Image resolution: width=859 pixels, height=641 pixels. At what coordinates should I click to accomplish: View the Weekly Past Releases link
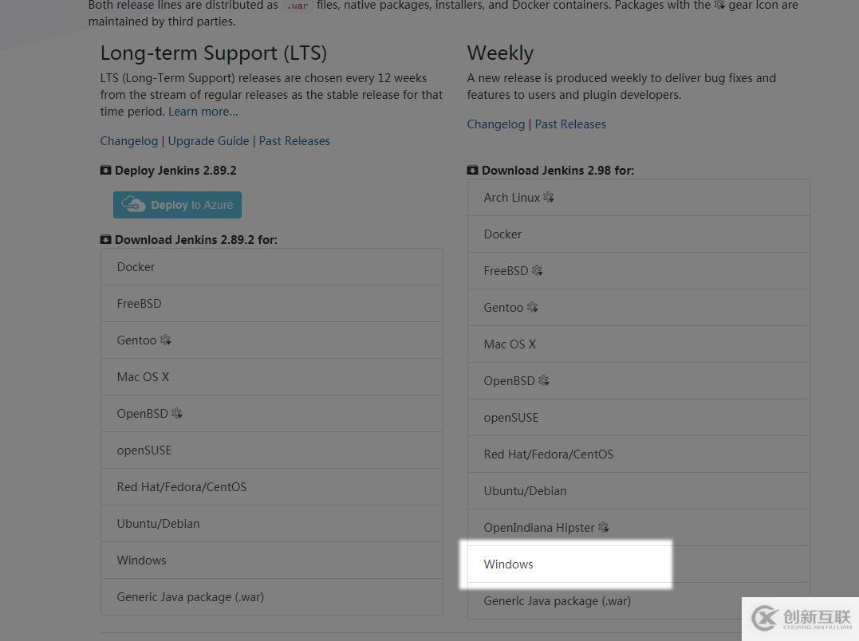[570, 124]
